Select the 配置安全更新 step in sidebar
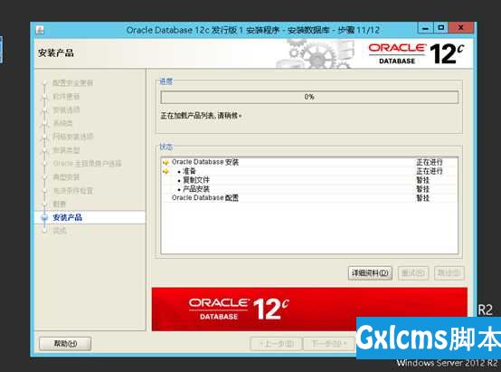 coord(73,83)
